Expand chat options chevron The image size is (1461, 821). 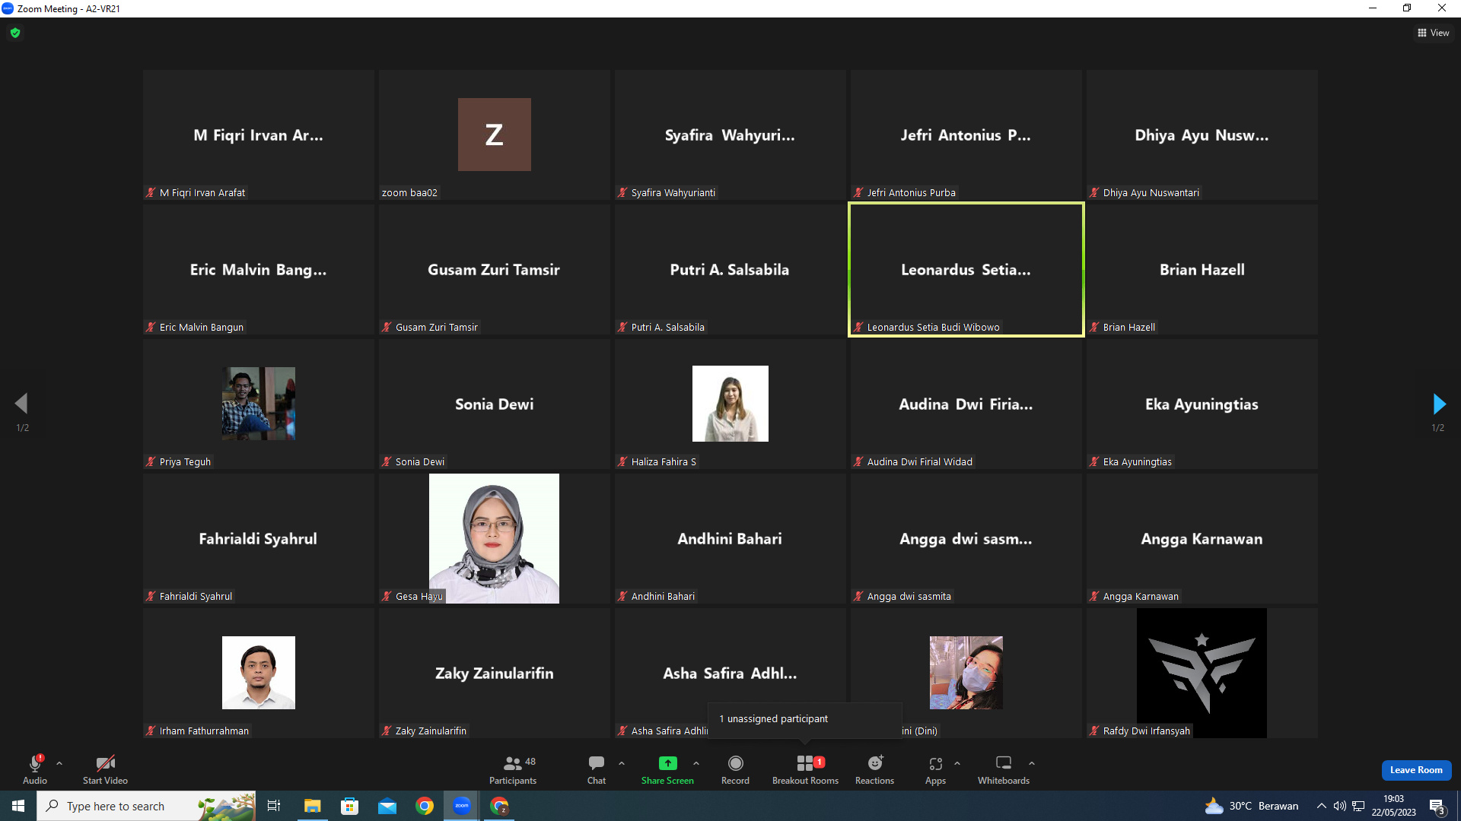click(622, 763)
